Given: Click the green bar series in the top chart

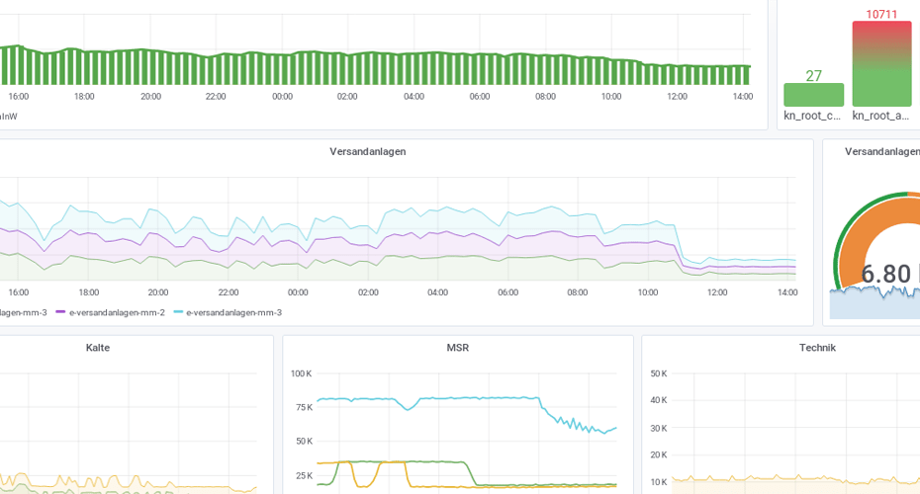Looking at the screenshot, I should pos(376,68).
